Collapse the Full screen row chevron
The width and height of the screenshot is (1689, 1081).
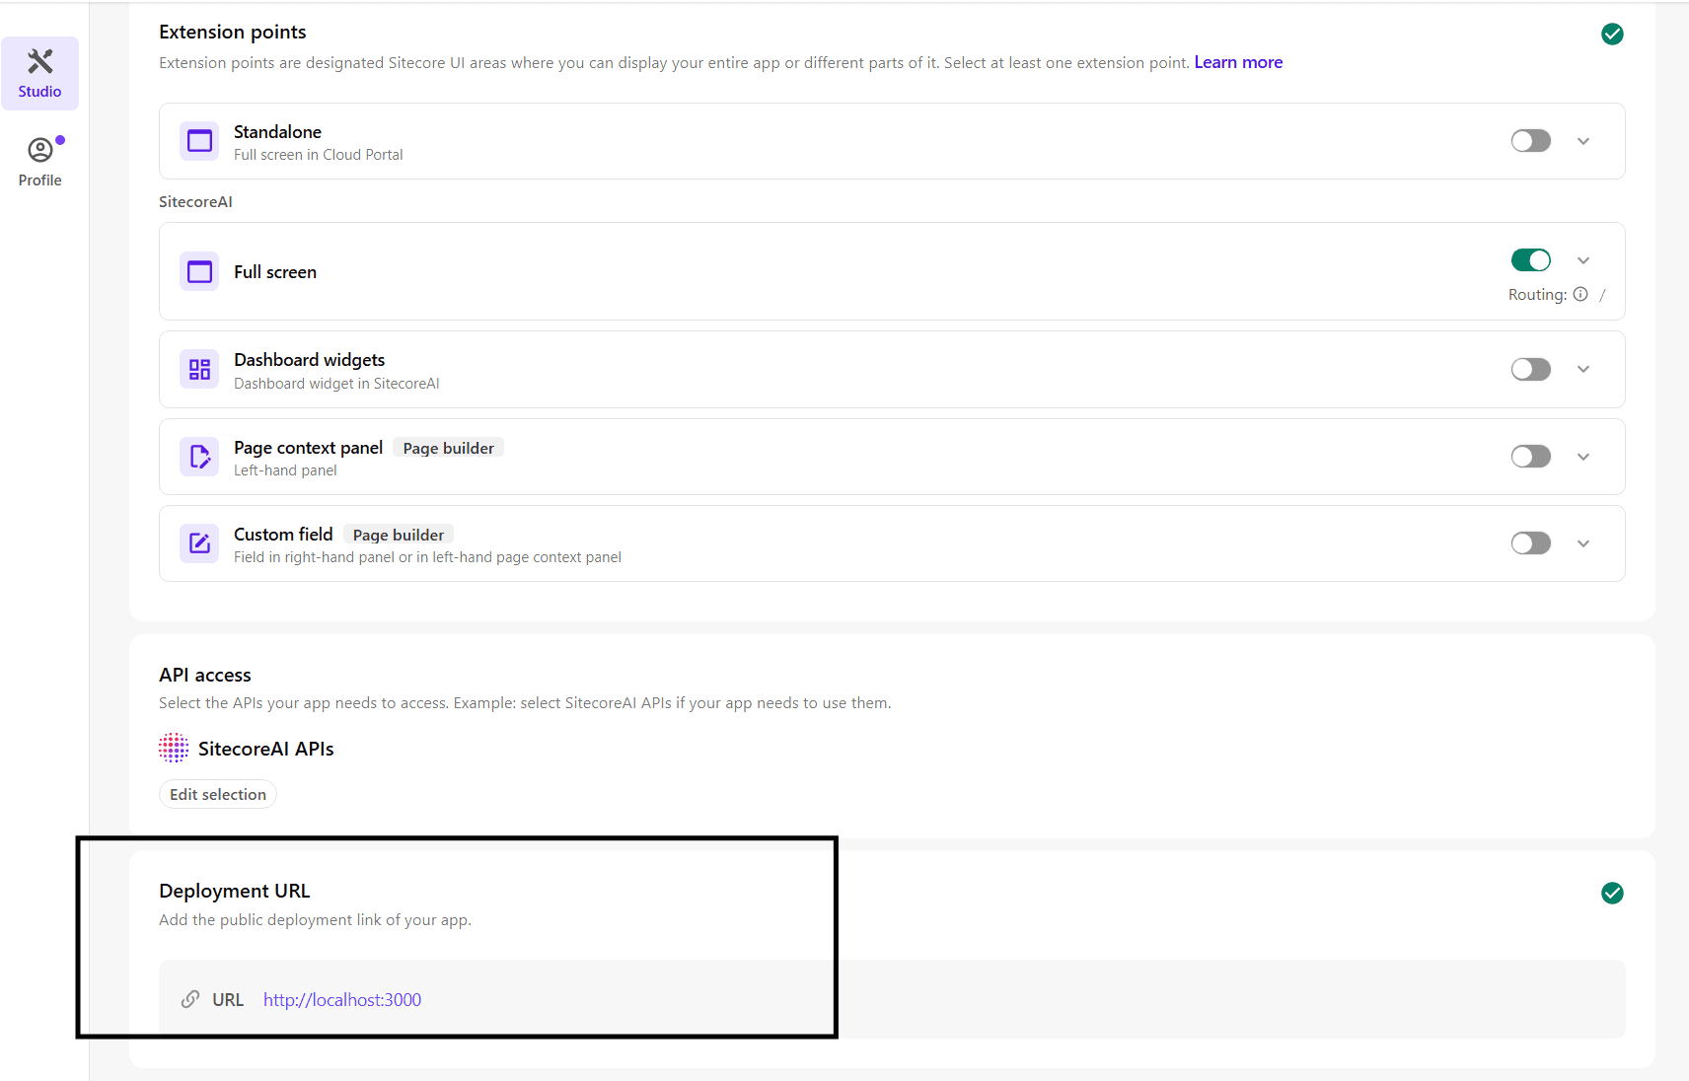coord(1583,260)
